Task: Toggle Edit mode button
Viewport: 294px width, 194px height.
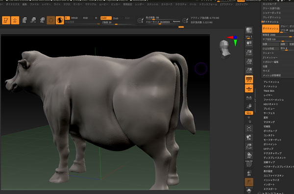Action: pos(6,20)
